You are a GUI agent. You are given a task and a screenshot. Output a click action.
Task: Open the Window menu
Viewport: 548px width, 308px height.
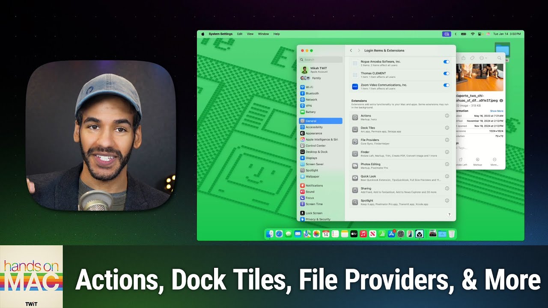(x=264, y=34)
